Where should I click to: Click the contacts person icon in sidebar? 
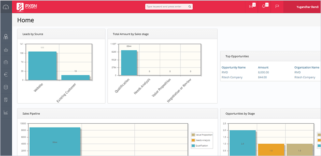click(5, 37)
